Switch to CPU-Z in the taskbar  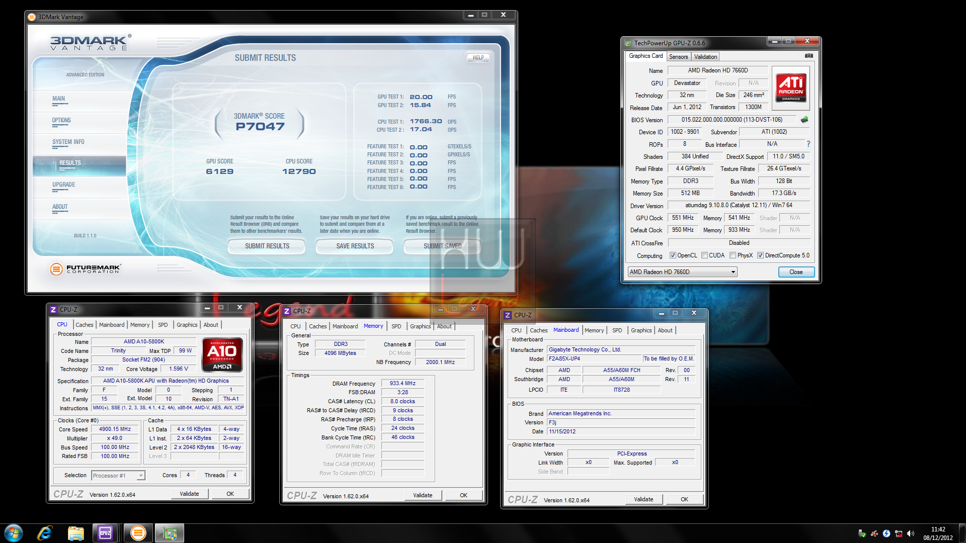(x=105, y=533)
